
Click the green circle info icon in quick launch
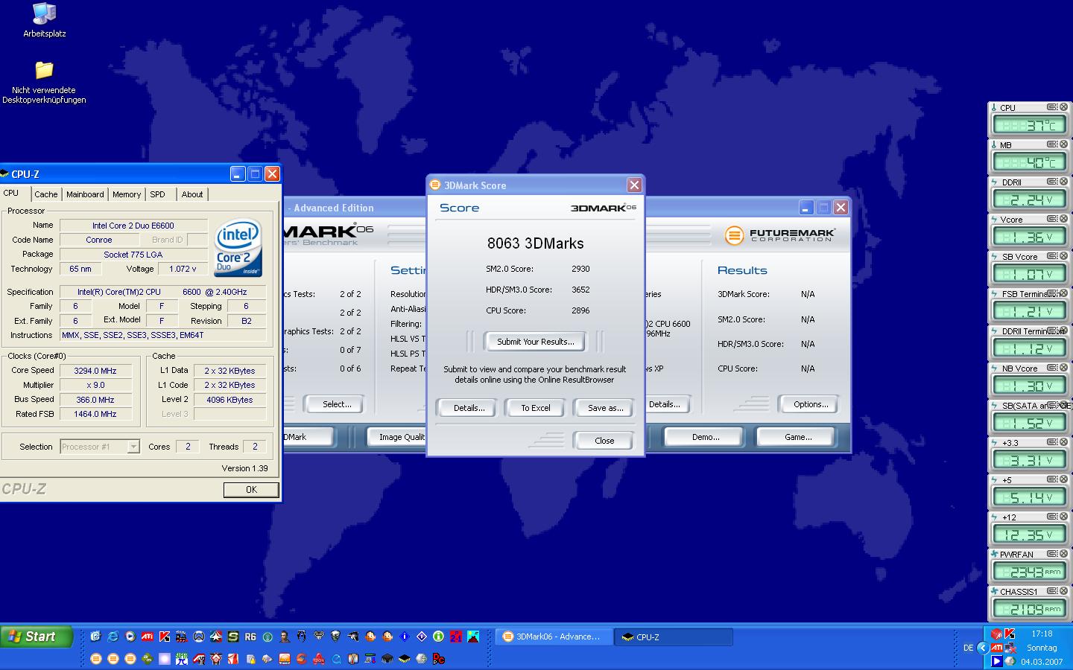tap(438, 636)
